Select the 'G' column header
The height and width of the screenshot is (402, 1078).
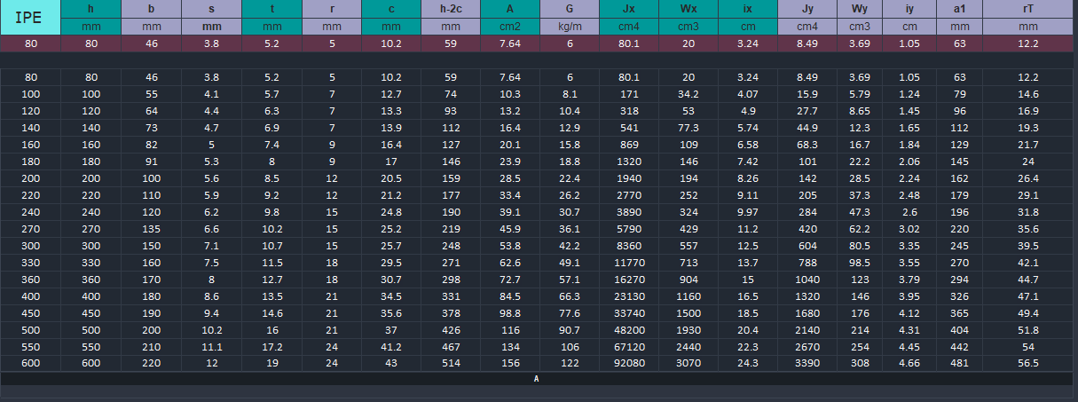point(570,9)
